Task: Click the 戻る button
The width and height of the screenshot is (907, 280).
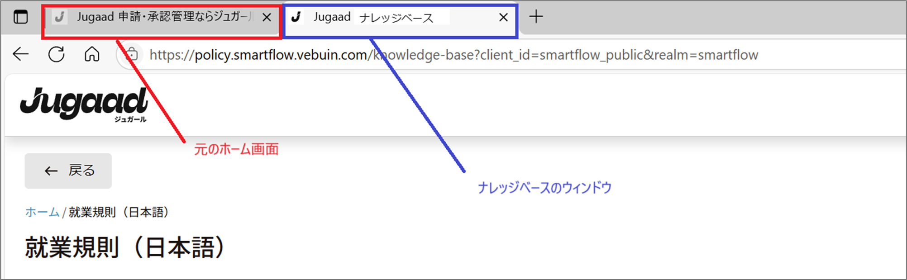Action: click(x=68, y=171)
